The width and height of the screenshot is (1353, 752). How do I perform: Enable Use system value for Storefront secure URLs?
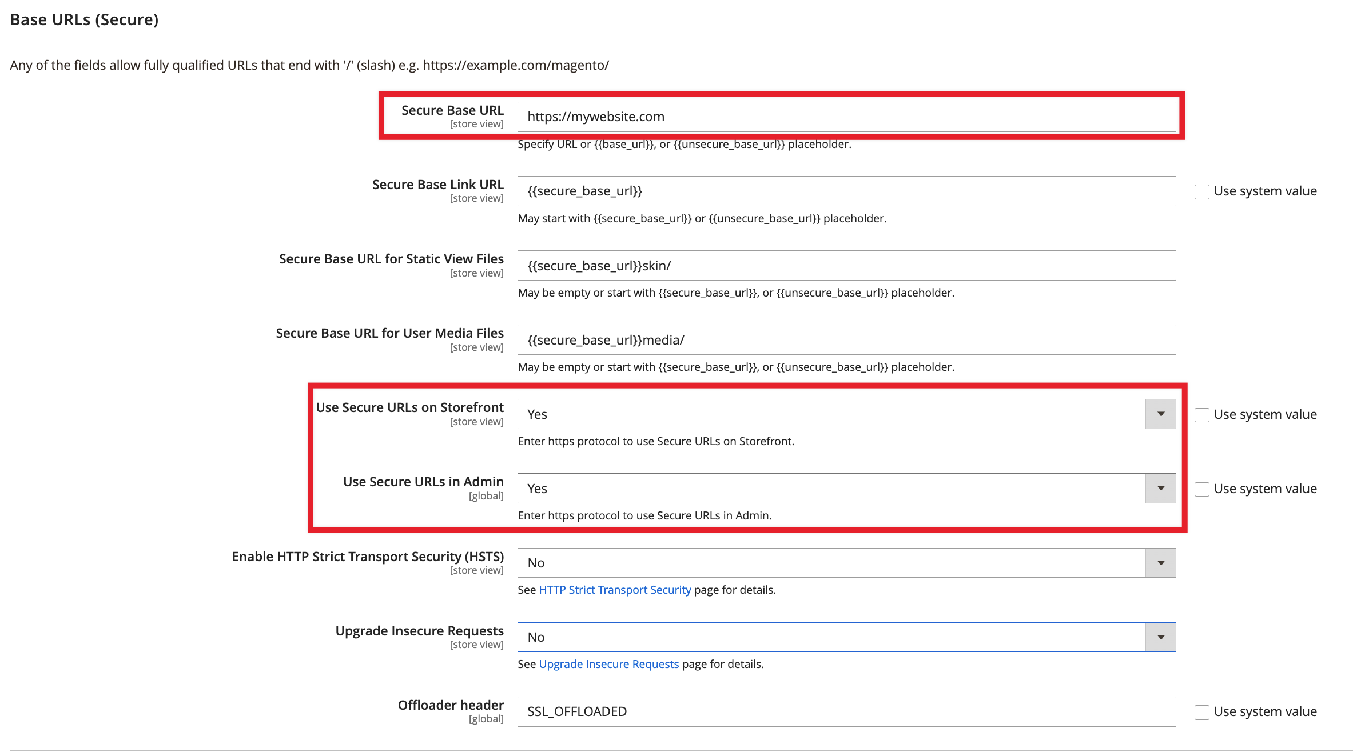(x=1201, y=414)
